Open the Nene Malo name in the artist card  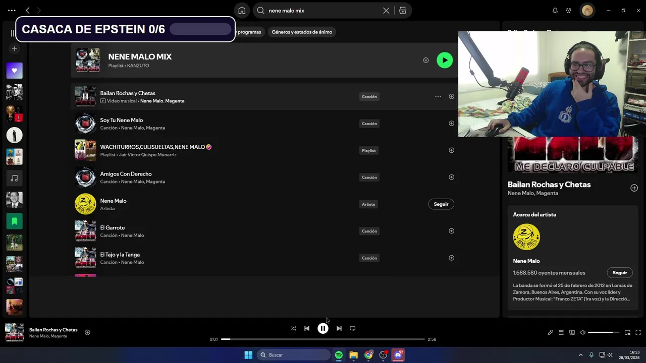click(x=526, y=261)
